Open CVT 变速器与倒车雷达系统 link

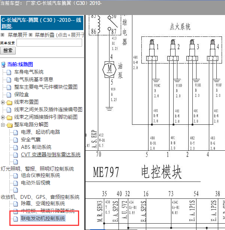pos(51,154)
